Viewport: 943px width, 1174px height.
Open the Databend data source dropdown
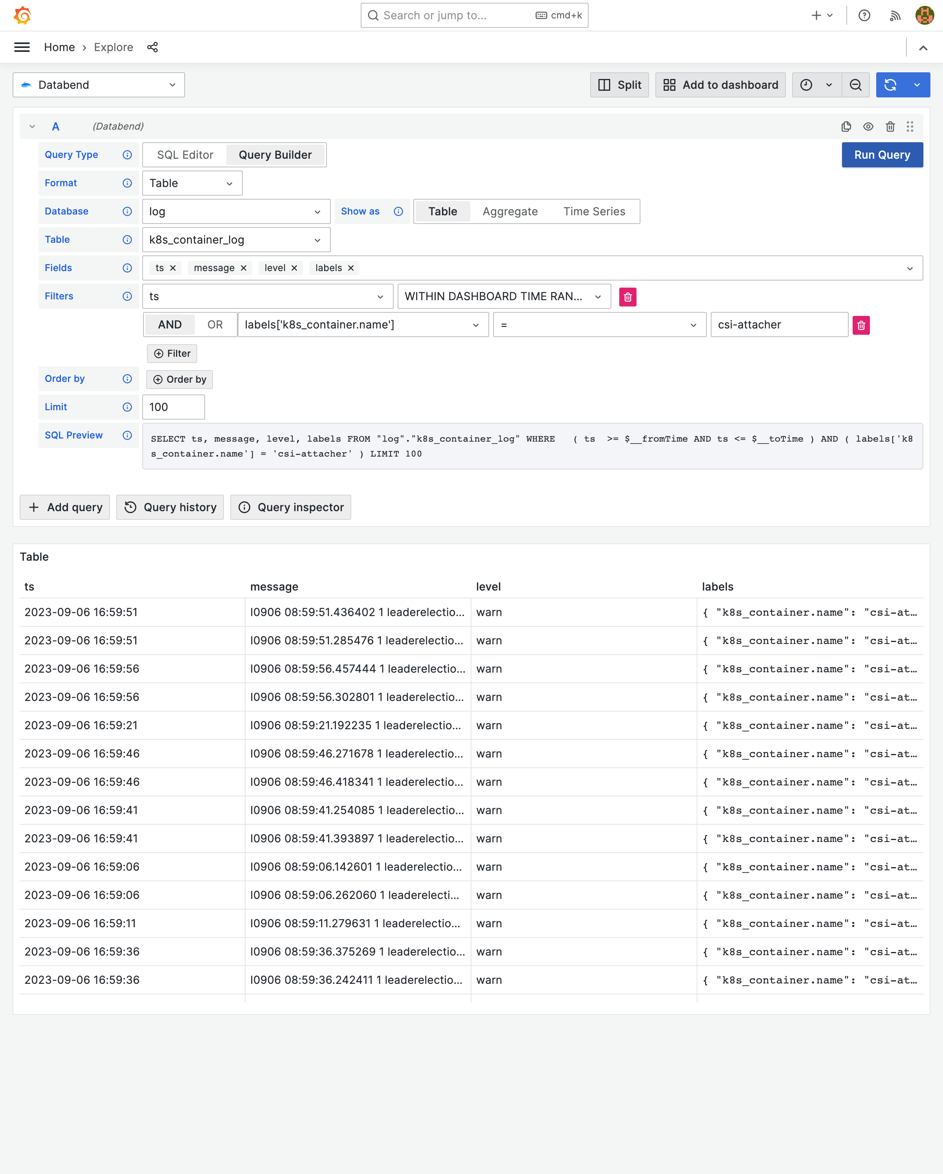99,85
